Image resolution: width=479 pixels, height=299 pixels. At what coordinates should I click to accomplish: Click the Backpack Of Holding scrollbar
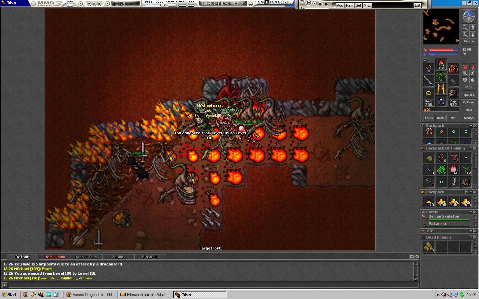point(475,169)
